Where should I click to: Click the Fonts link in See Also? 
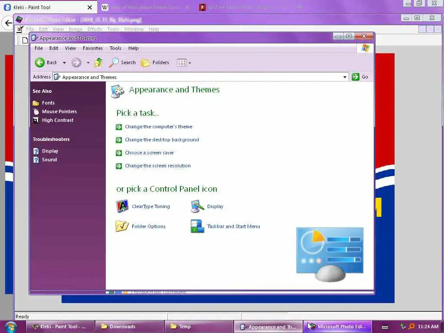pyautogui.click(x=49, y=103)
